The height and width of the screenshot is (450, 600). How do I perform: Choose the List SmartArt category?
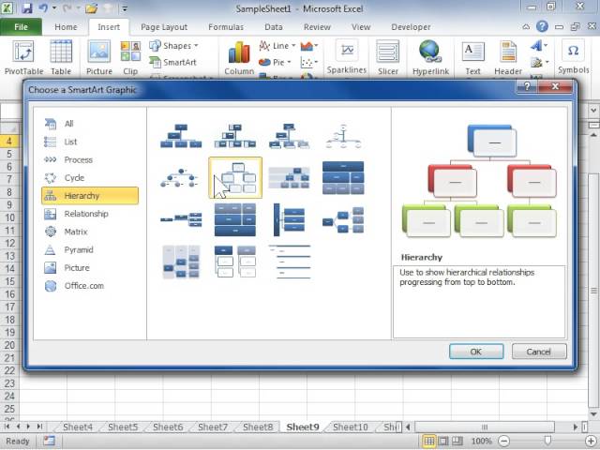[x=90, y=142]
